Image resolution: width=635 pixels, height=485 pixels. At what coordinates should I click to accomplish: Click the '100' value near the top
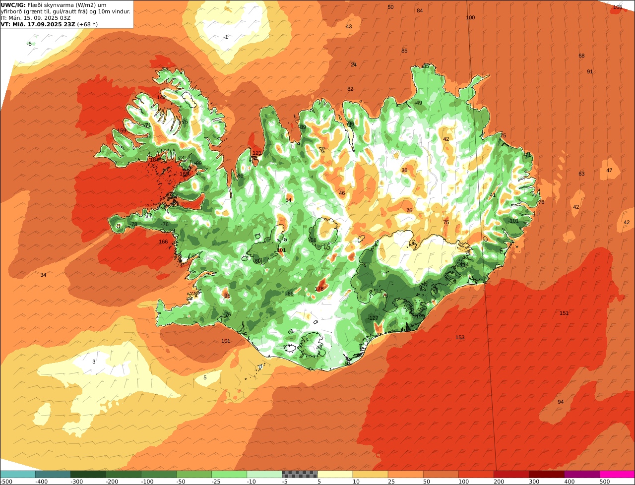click(470, 17)
